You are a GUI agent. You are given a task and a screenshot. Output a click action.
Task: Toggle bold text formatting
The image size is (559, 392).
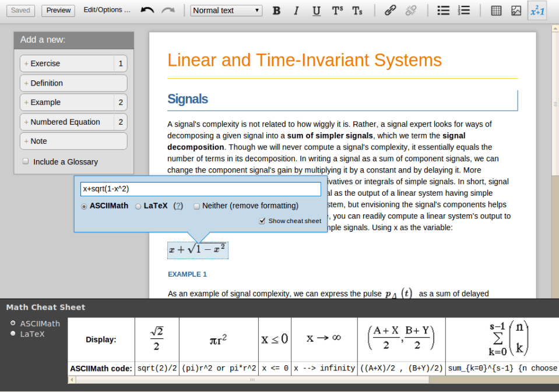(x=276, y=10)
